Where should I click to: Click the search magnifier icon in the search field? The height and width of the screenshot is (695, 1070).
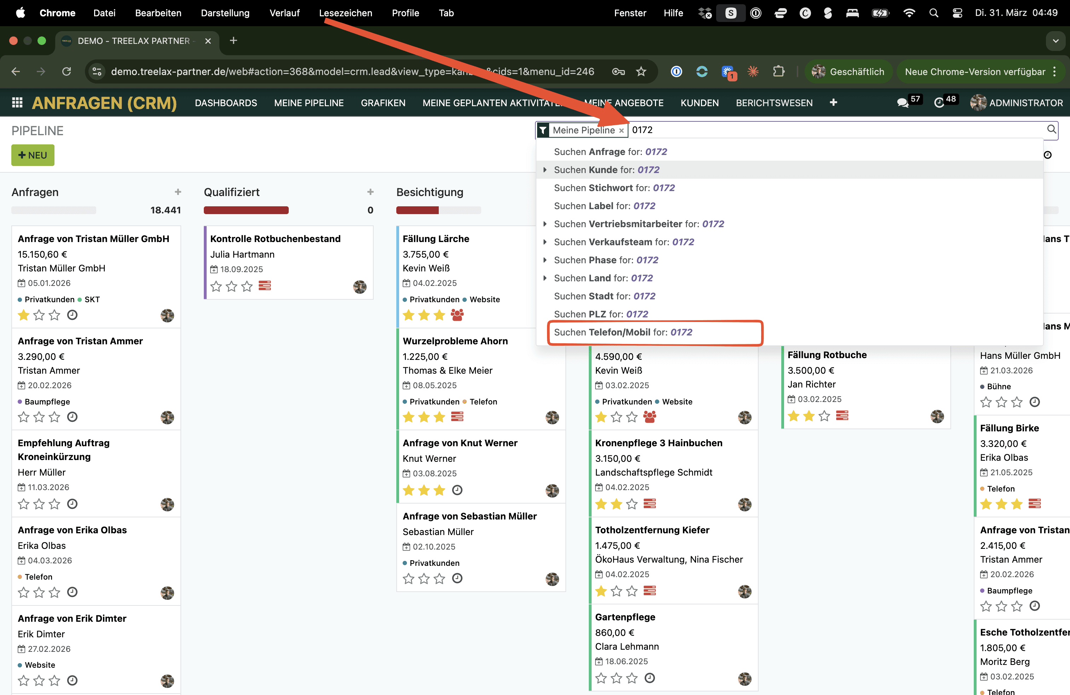point(1051,130)
